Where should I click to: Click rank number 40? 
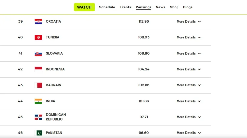(20, 37)
